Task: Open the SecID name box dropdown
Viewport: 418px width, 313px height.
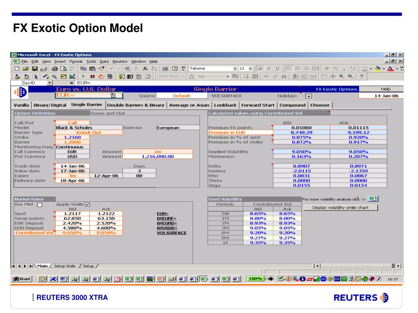Action: [x=49, y=83]
